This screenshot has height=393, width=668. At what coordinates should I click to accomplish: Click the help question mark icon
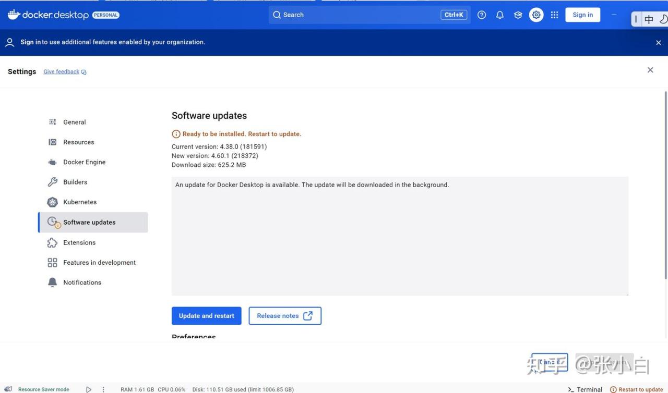482,15
